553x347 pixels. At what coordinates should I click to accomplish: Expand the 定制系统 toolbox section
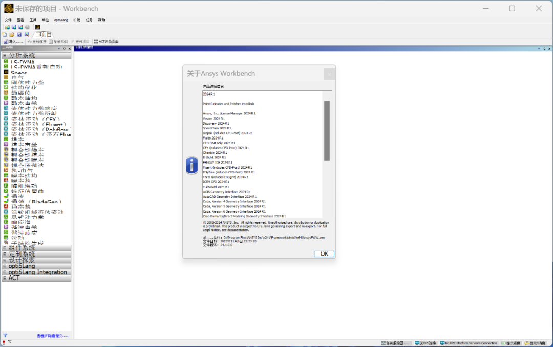(5, 254)
